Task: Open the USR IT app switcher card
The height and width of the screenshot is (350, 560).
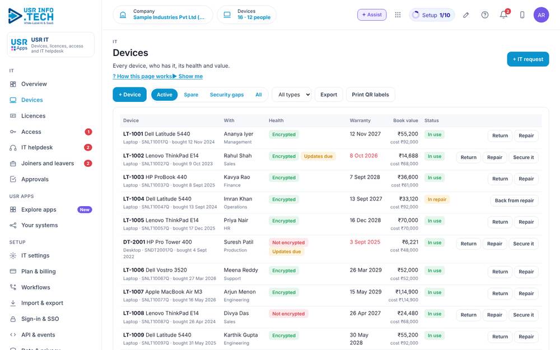Action: coord(51,45)
